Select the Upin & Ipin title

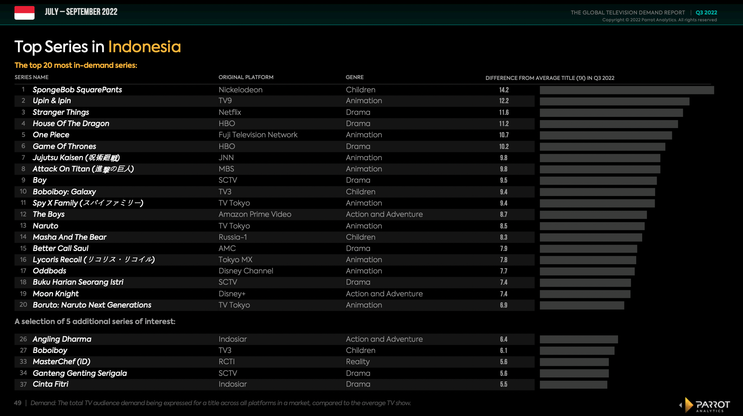click(x=52, y=101)
